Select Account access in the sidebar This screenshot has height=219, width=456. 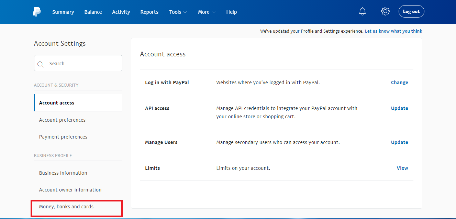78,103
